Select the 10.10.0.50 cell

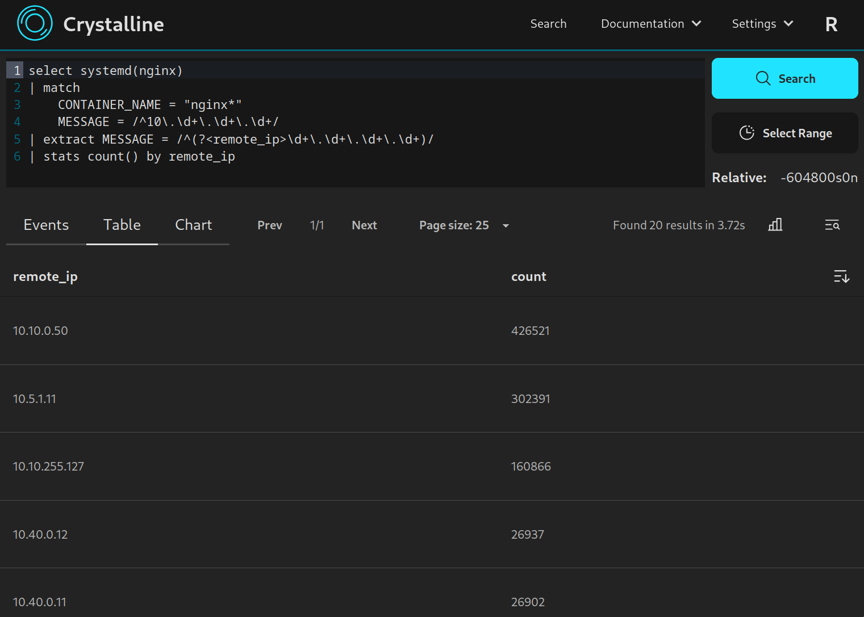click(40, 331)
